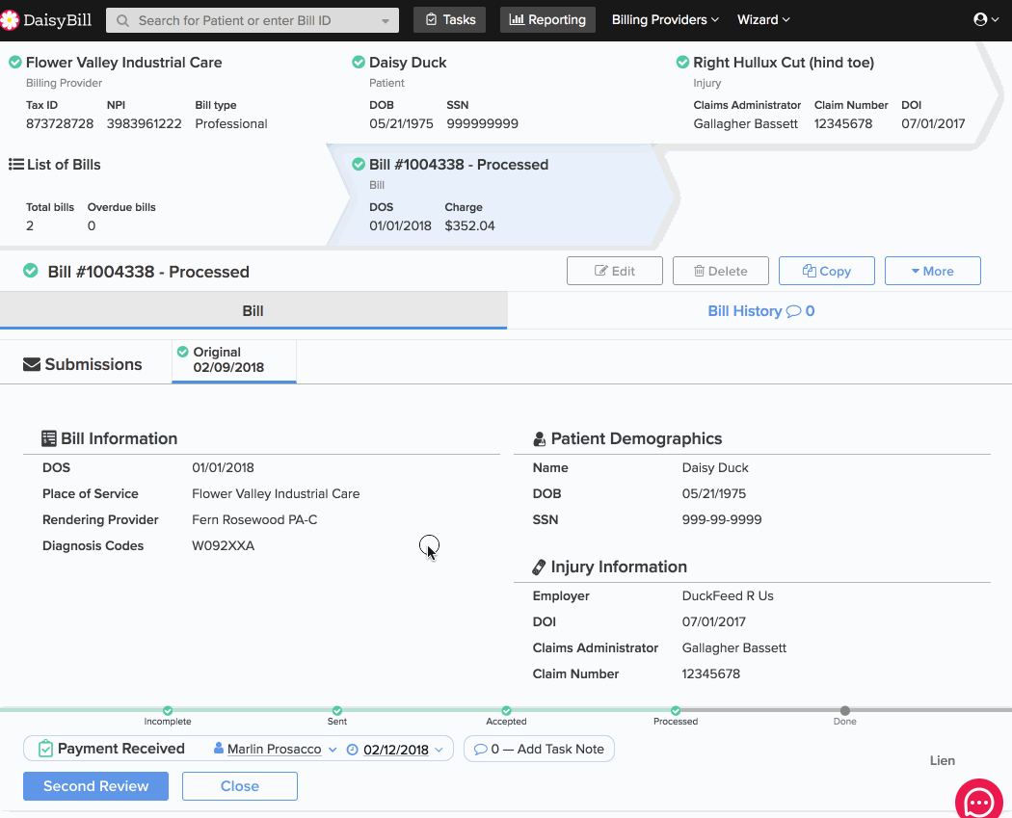Switch to the Bill tab
This screenshot has height=818, width=1012.
pyautogui.click(x=253, y=311)
